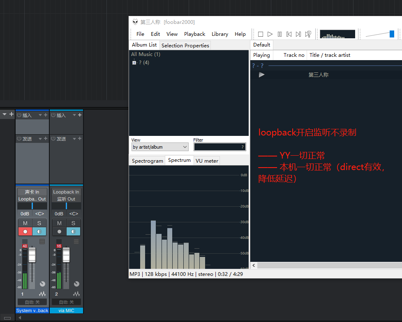Screen dimensions: 402x322
Task: Click the foobar2000 volume slider
Action: coord(391,34)
